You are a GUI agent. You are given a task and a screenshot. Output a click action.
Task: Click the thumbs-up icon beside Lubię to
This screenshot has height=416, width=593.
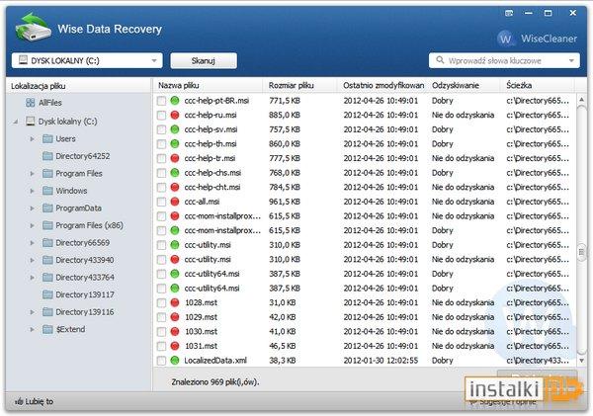pyautogui.click(x=19, y=401)
